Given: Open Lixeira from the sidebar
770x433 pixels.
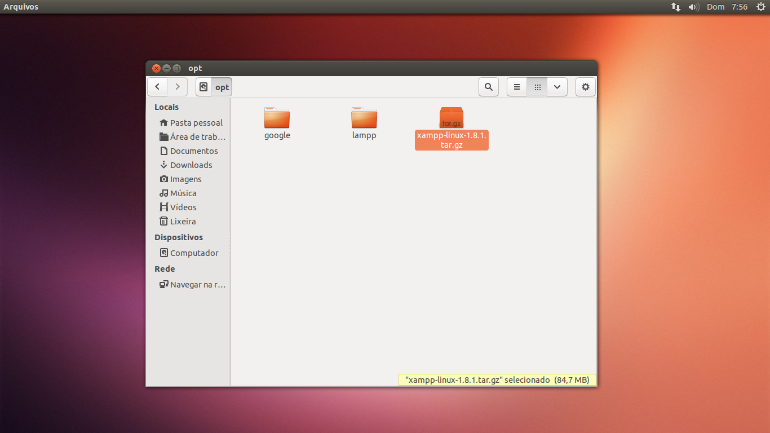Looking at the screenshot, I should pos(183,221).
